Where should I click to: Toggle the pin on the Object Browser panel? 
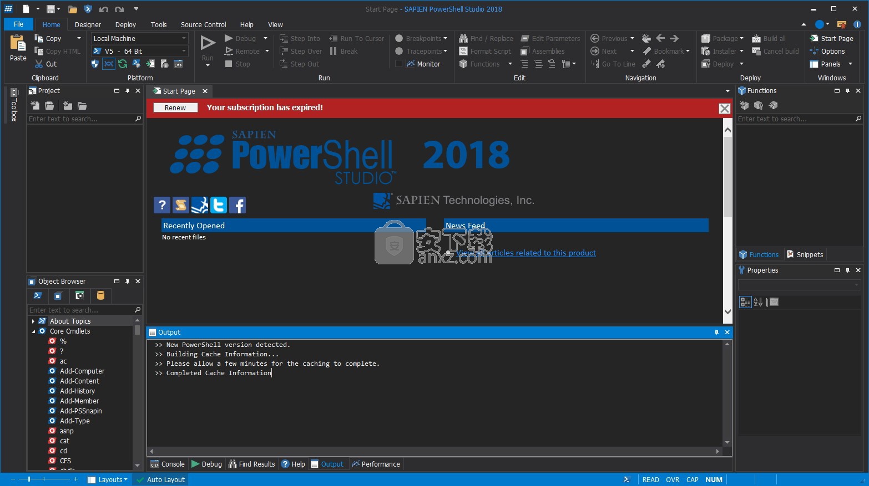click(x=127, y=282)
